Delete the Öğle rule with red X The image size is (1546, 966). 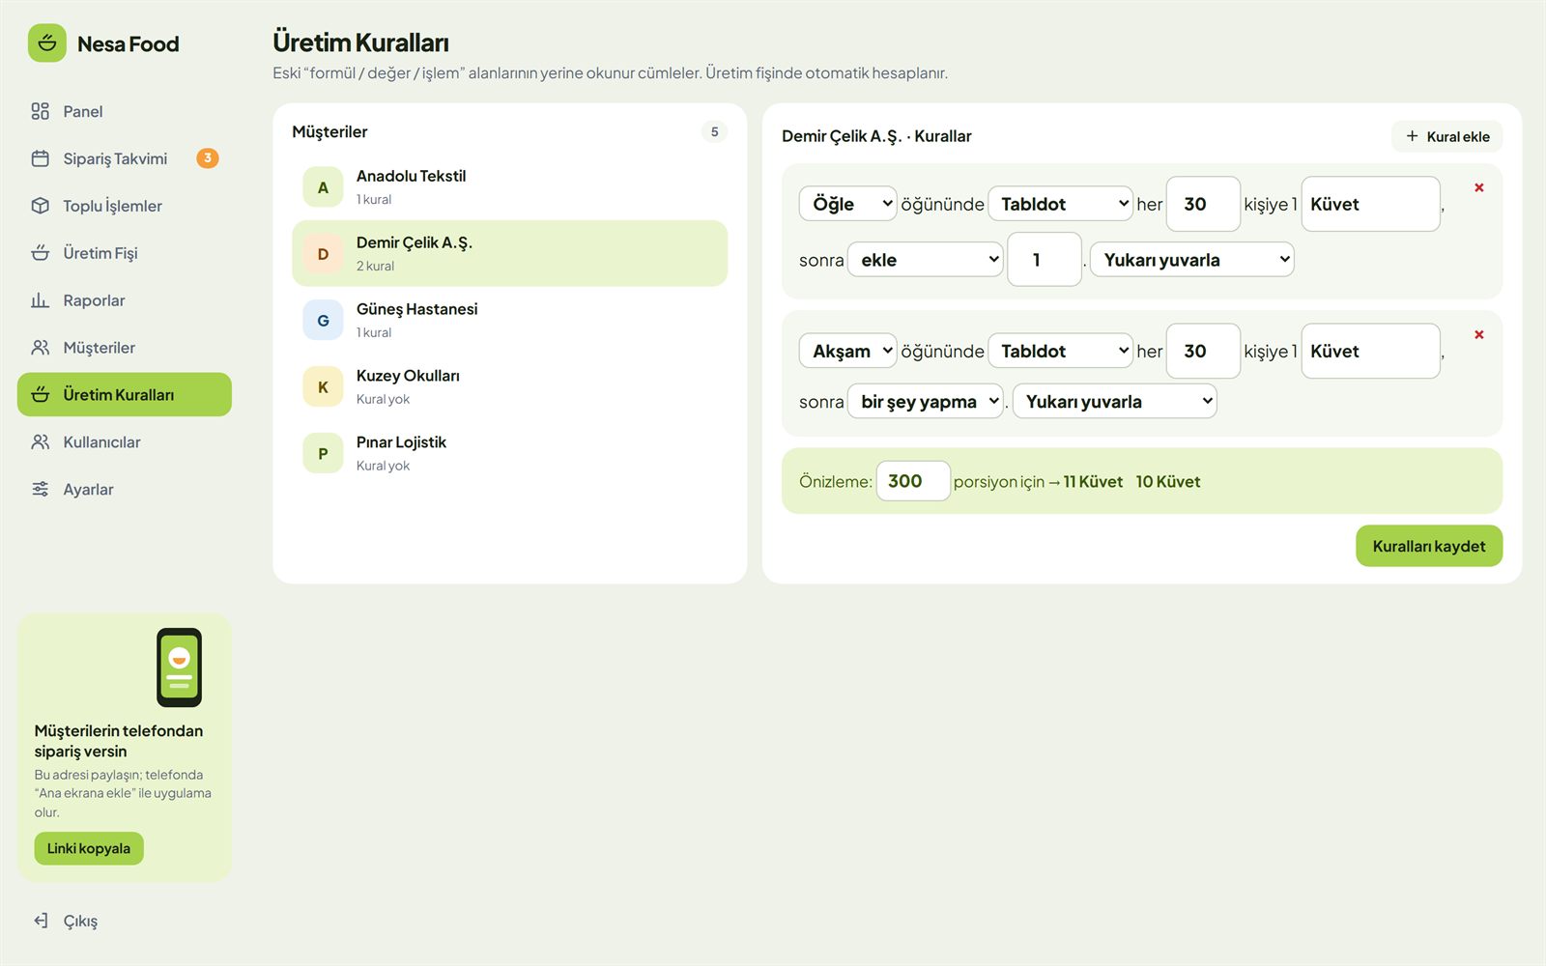point(1479,187)
